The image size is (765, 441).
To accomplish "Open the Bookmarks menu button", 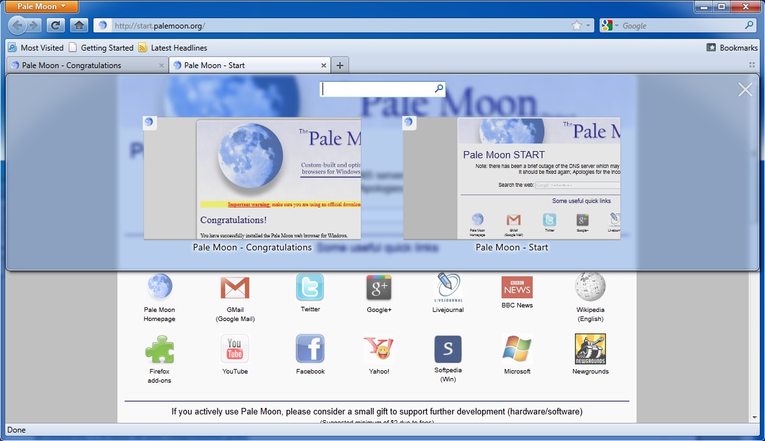I will coord(732,47).
